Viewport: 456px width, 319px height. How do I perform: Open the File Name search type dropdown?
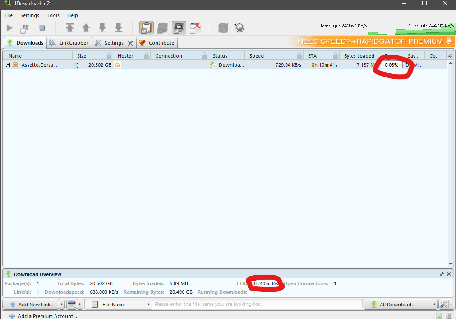tap(118, 305)
